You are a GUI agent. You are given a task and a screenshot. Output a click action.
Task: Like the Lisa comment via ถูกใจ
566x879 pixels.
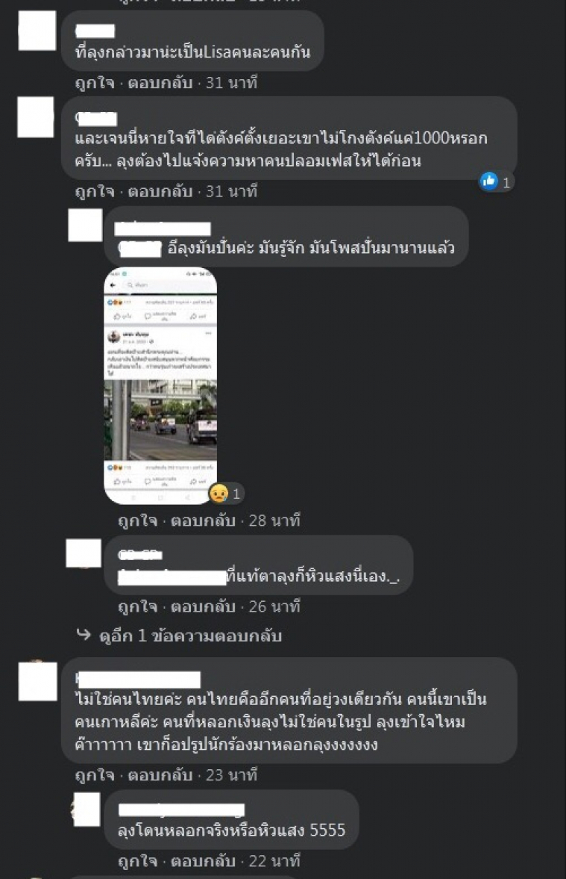tap(95, 83)
